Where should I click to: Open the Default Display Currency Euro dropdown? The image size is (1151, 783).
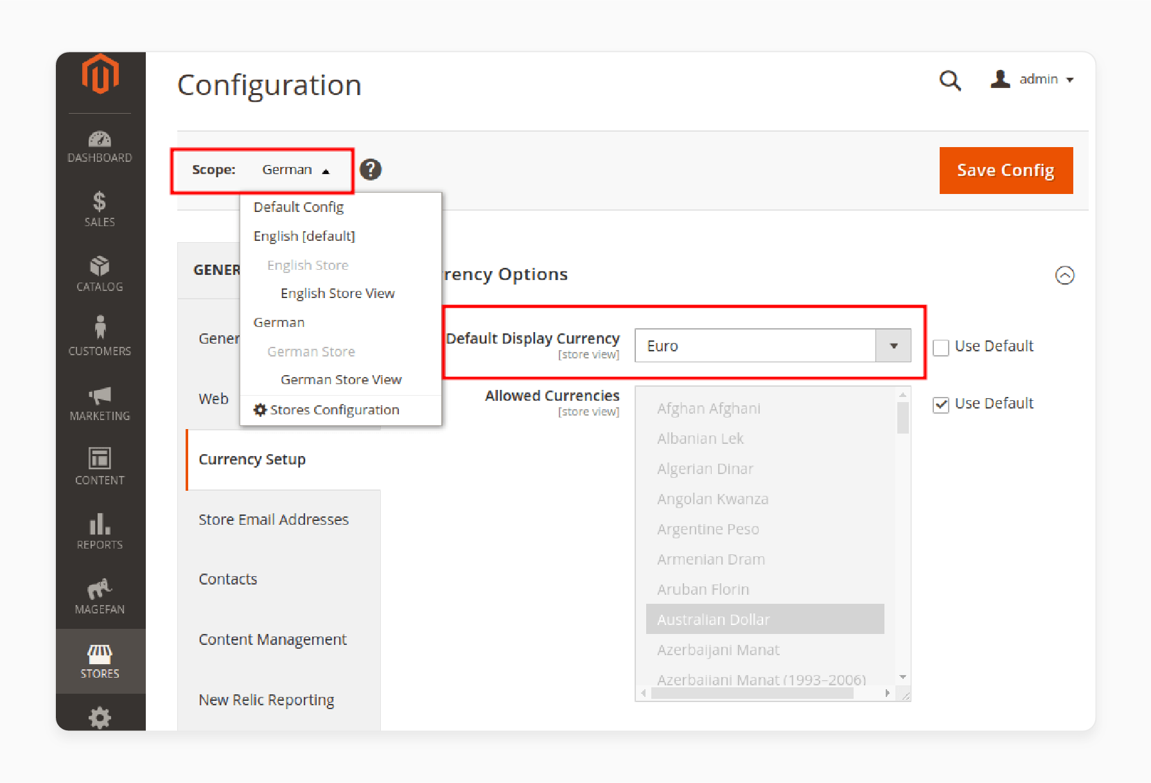tap(773, 346)
